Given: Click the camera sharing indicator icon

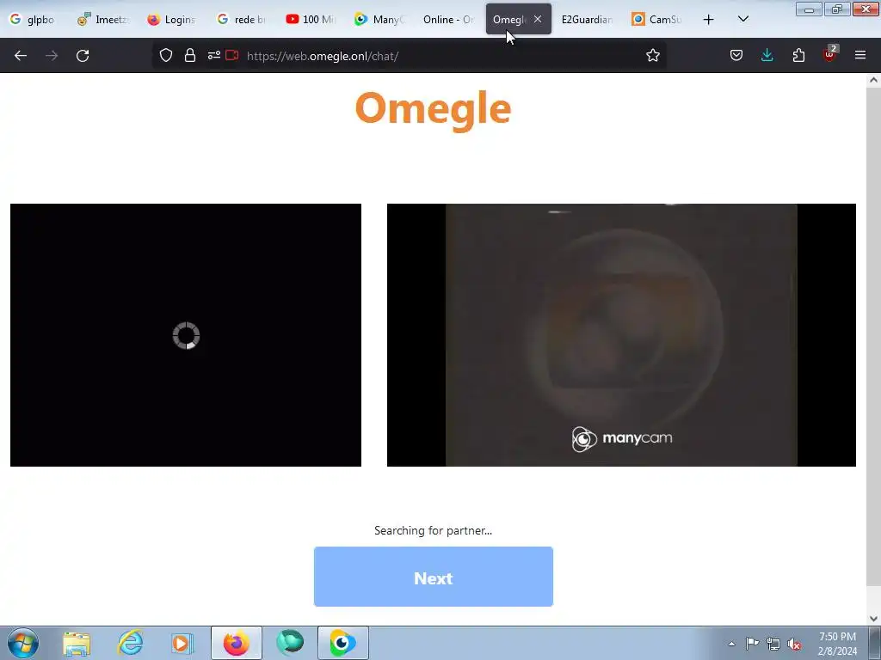Looking at the screenshot, I should (232, 55).
